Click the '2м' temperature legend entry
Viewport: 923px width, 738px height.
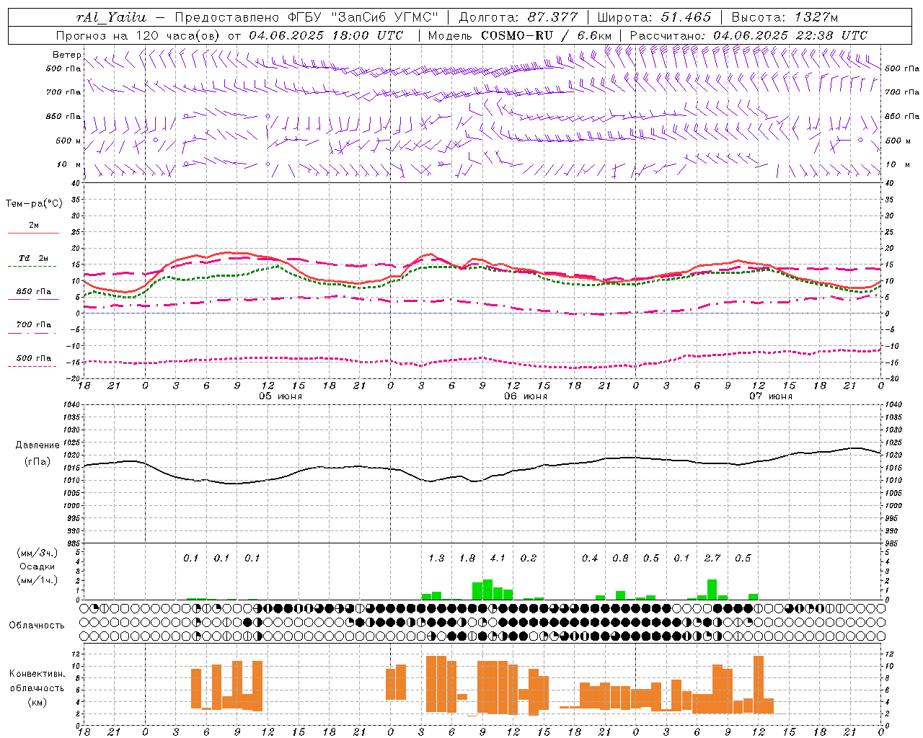(34, 225)
